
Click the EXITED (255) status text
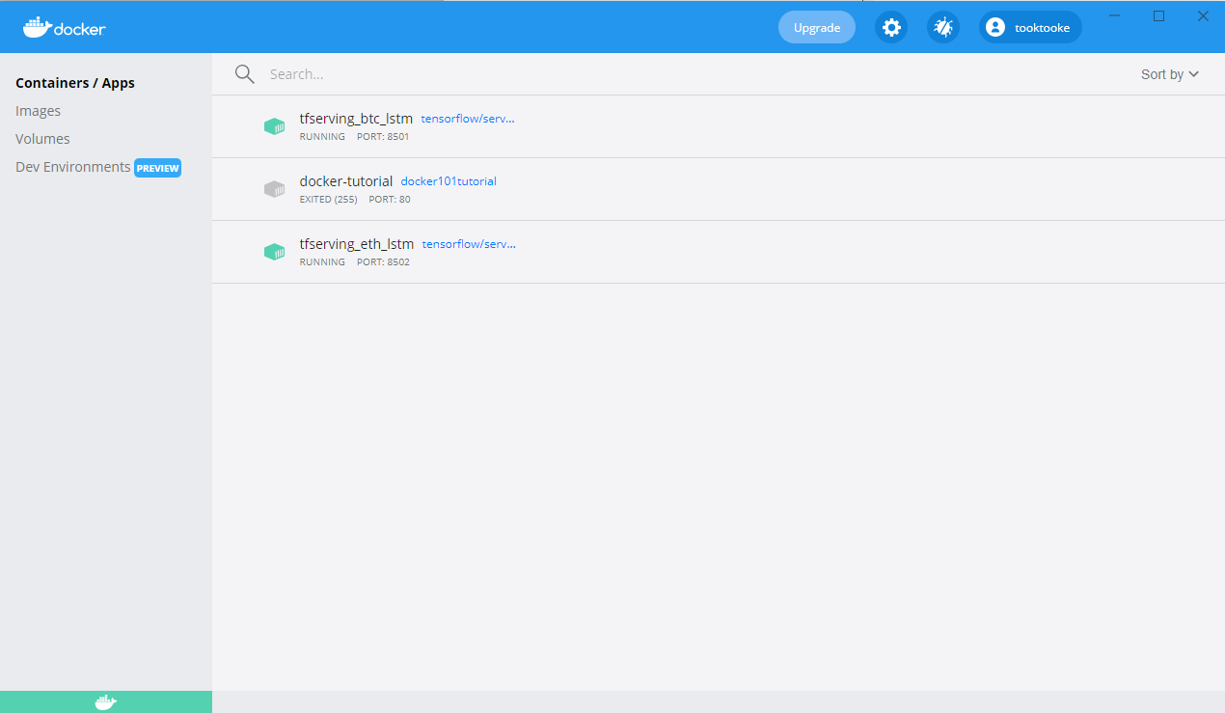pyautogui.click(x=329, y=200)
